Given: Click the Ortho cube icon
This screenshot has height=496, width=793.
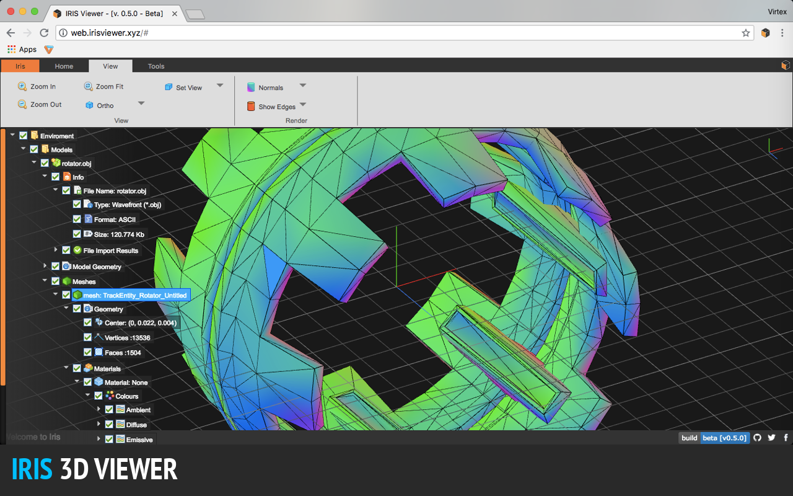Looking at the screenshot, I should click(x=89, y=105).
